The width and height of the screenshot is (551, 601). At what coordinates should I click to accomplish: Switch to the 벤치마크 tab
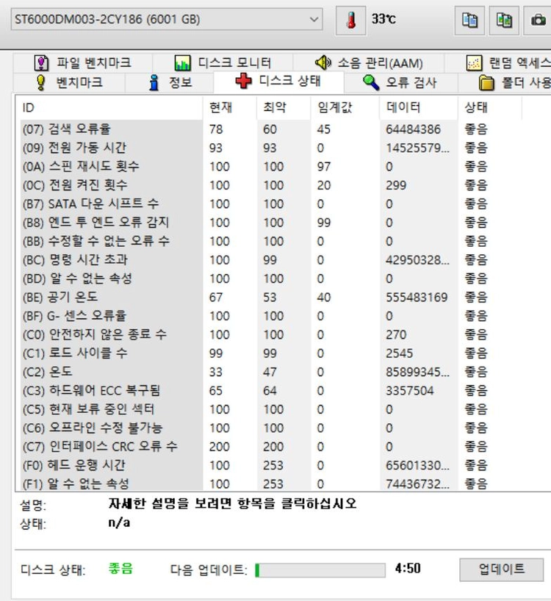pos(69,82)
